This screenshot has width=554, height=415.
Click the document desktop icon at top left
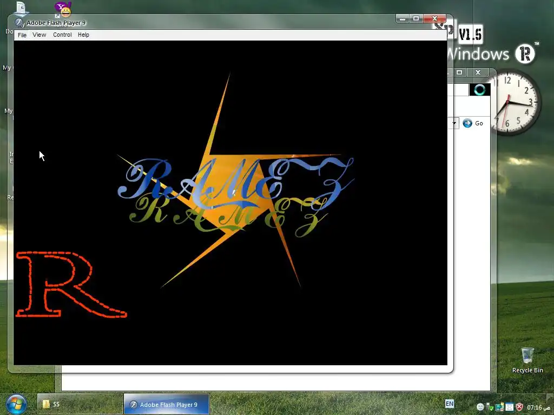point(21,8)
